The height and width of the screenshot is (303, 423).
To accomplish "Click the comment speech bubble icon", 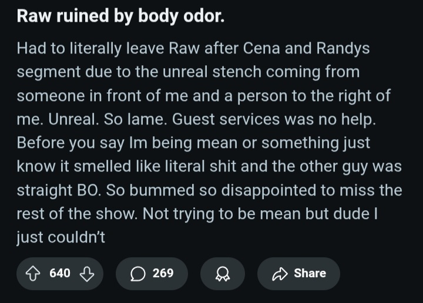I will click(x=138, y=274).
